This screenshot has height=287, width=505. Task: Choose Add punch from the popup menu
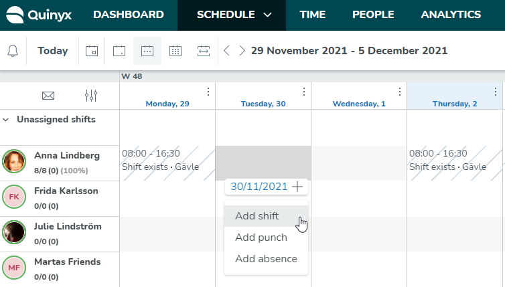266,237
